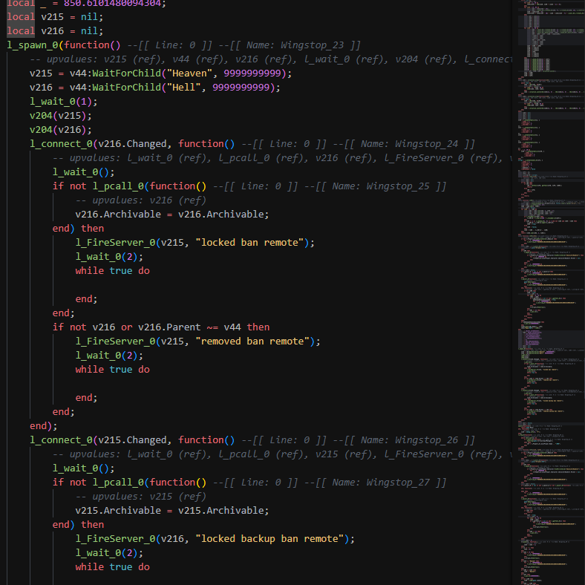The width and height of the screenshot is (585, 585).
Task: Click the minimap code overview on the right
Action: click(552, 292)
